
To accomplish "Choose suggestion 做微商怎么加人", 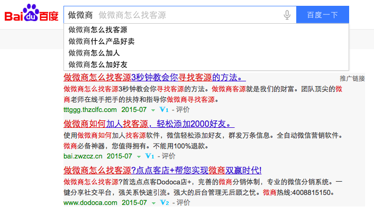I will coord(94,53).
